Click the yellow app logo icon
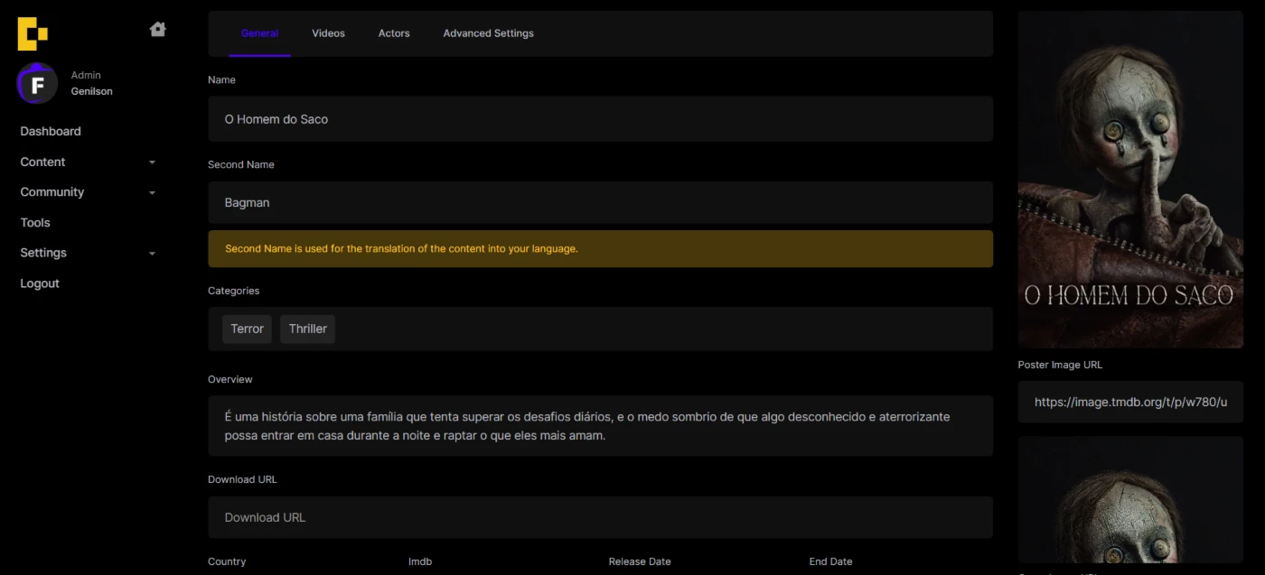This screenshot has width=1265, height=575. click(x=33, y=33)
